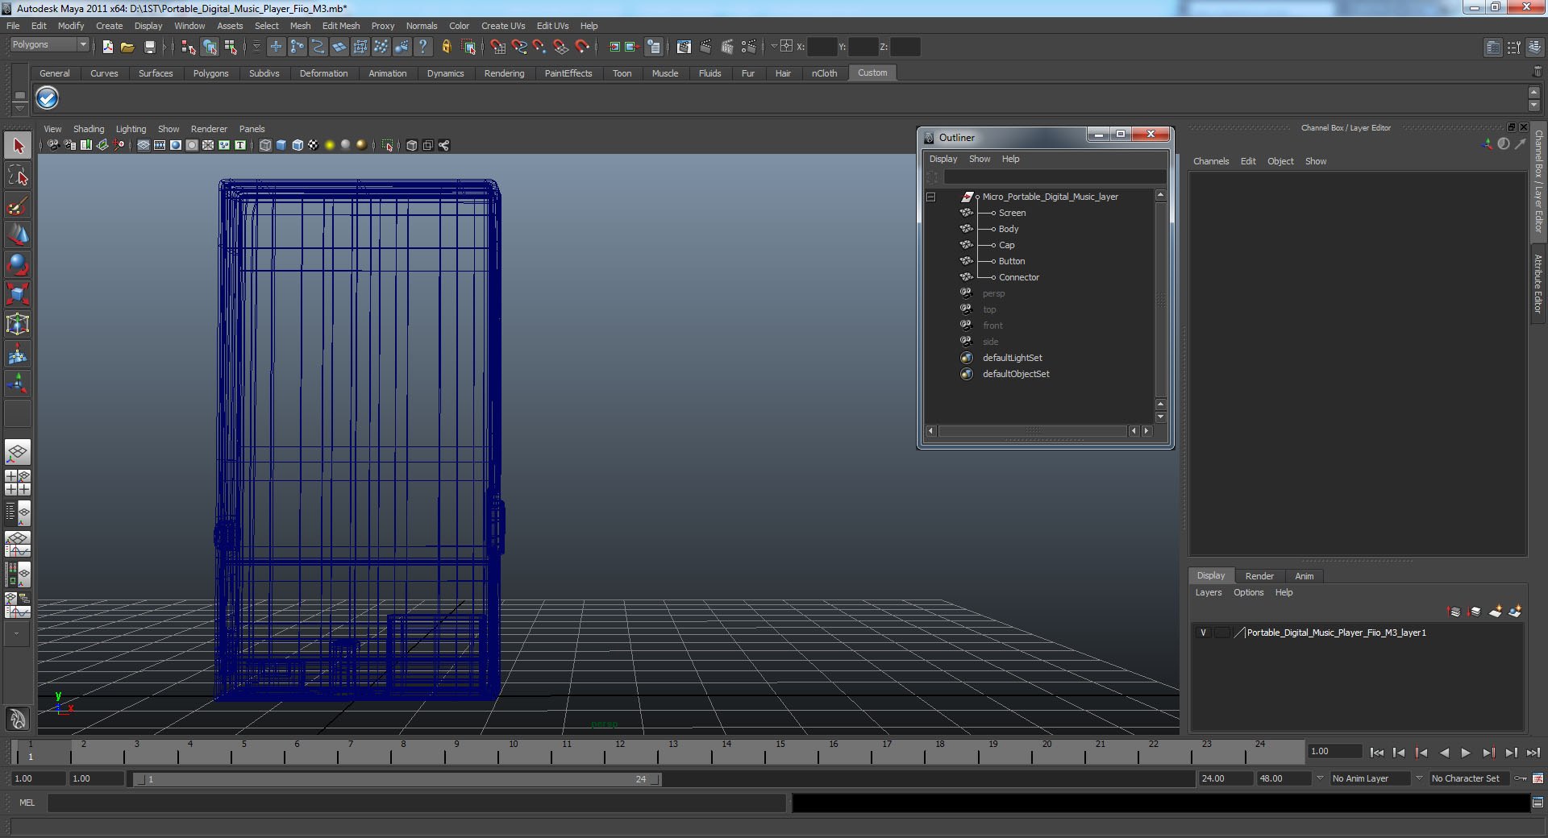Open the Edit Mesh menu
1548x838 pixels.
click(x=340, y=26)
